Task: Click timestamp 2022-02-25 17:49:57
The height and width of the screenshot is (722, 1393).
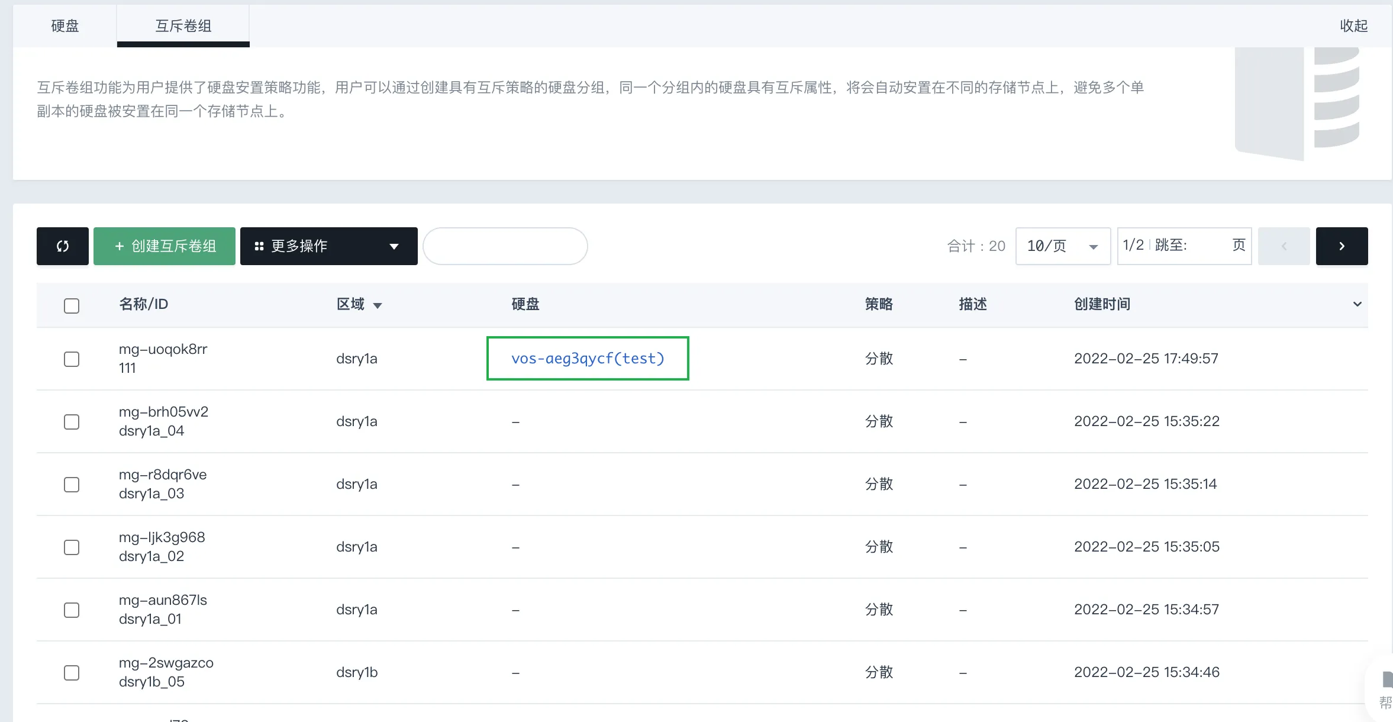Action: pos(1146,359)
